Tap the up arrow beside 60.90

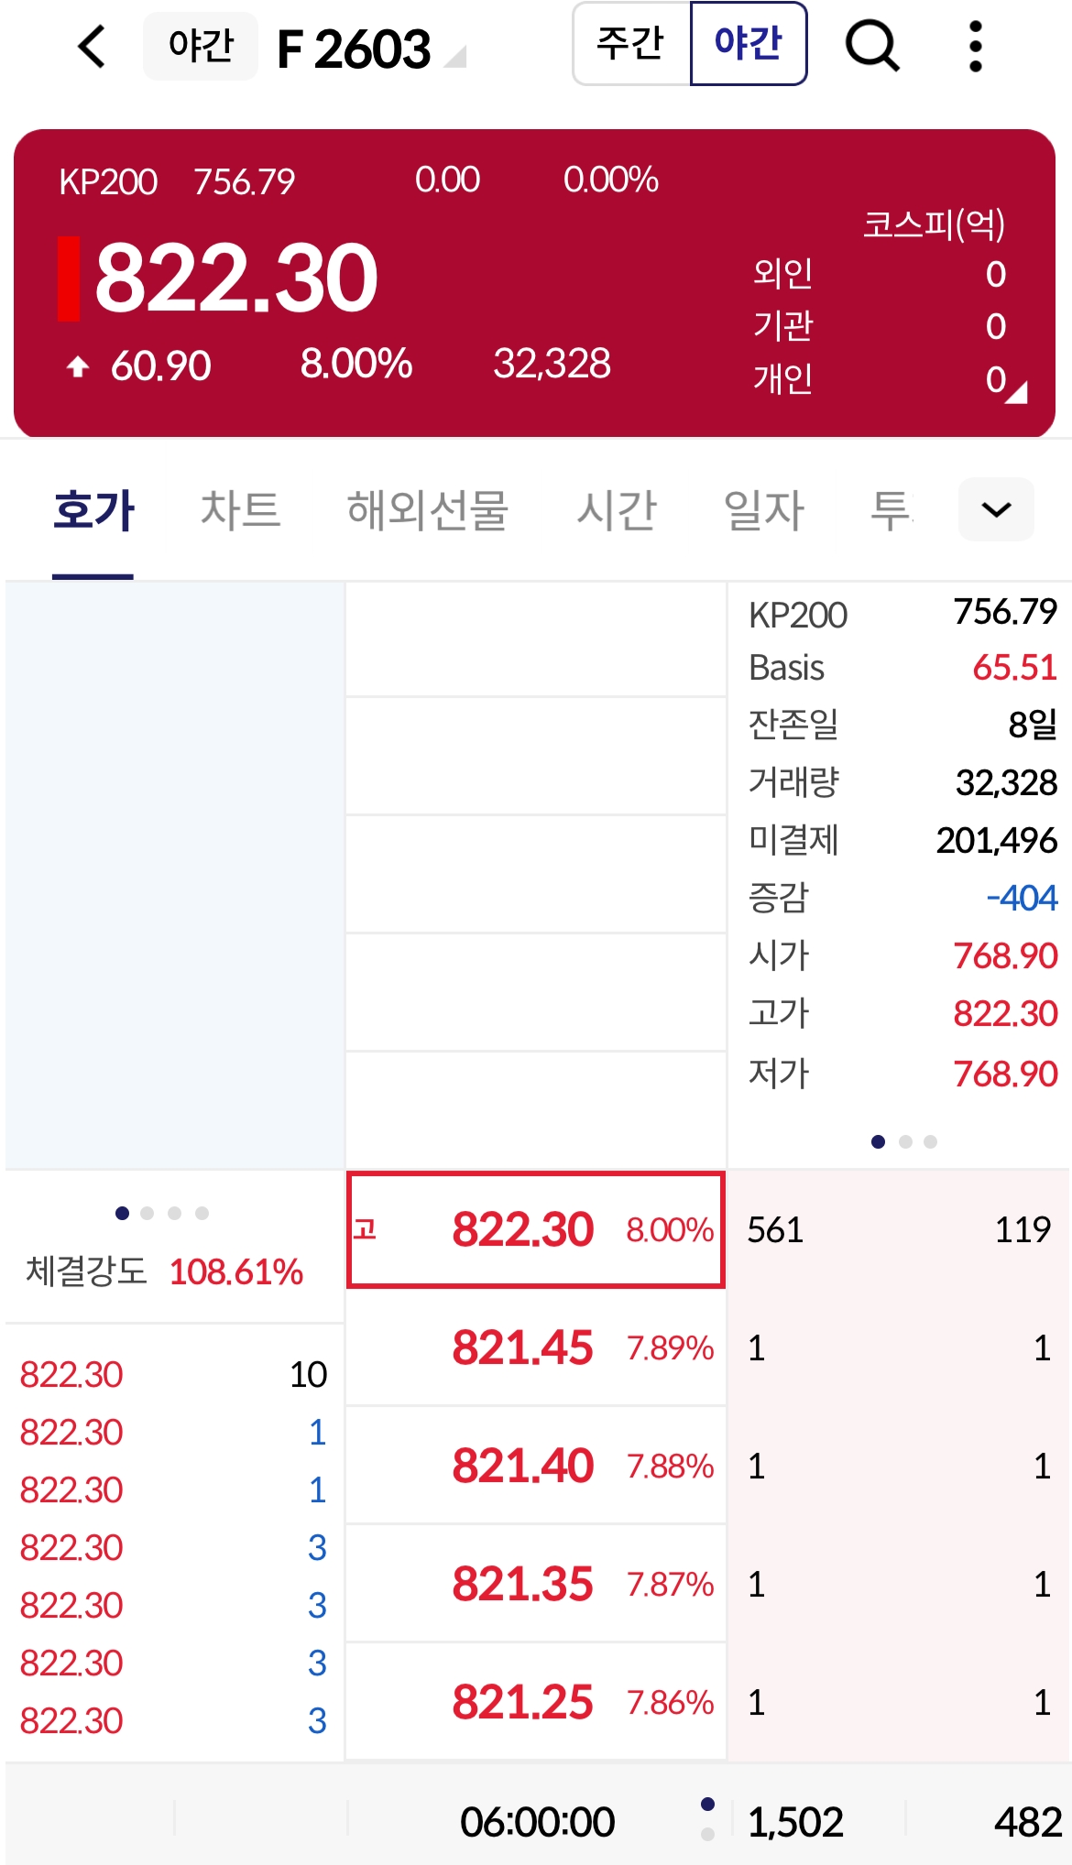(78, 366)
